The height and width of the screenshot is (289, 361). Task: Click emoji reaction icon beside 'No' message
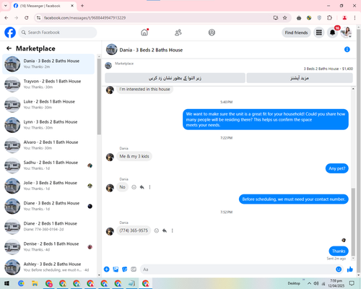click(134, 187)
